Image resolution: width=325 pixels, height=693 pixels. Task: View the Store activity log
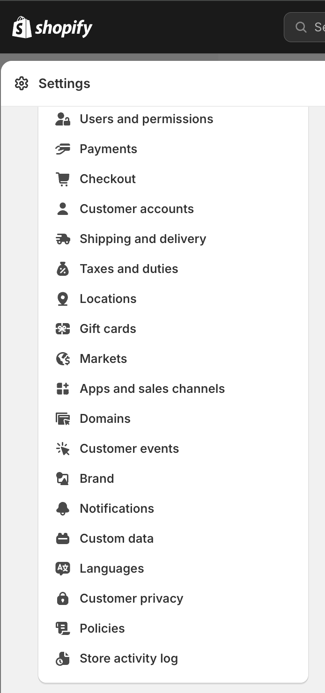point(129,658)
